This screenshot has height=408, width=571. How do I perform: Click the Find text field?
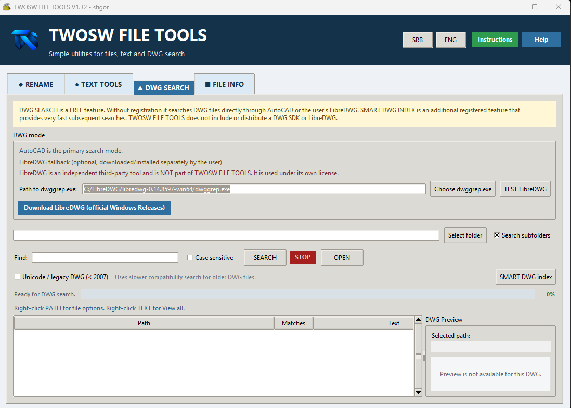pos(105,257)
